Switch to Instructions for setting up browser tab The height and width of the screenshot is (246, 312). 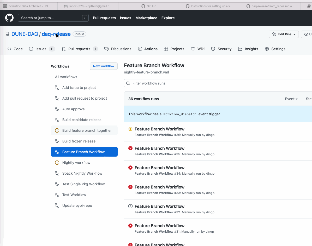point(209,6)
